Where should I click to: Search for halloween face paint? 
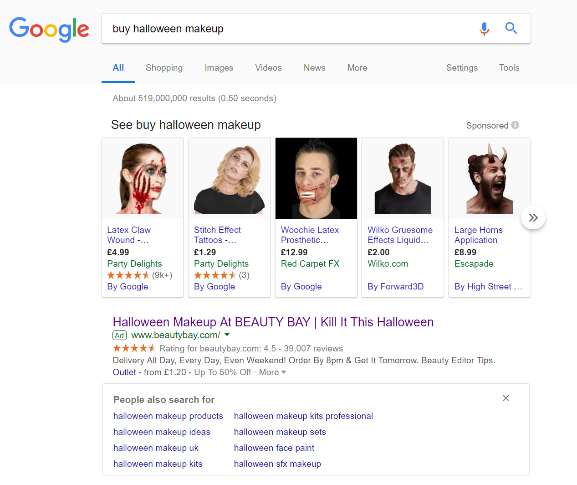(x=274, y=448)
